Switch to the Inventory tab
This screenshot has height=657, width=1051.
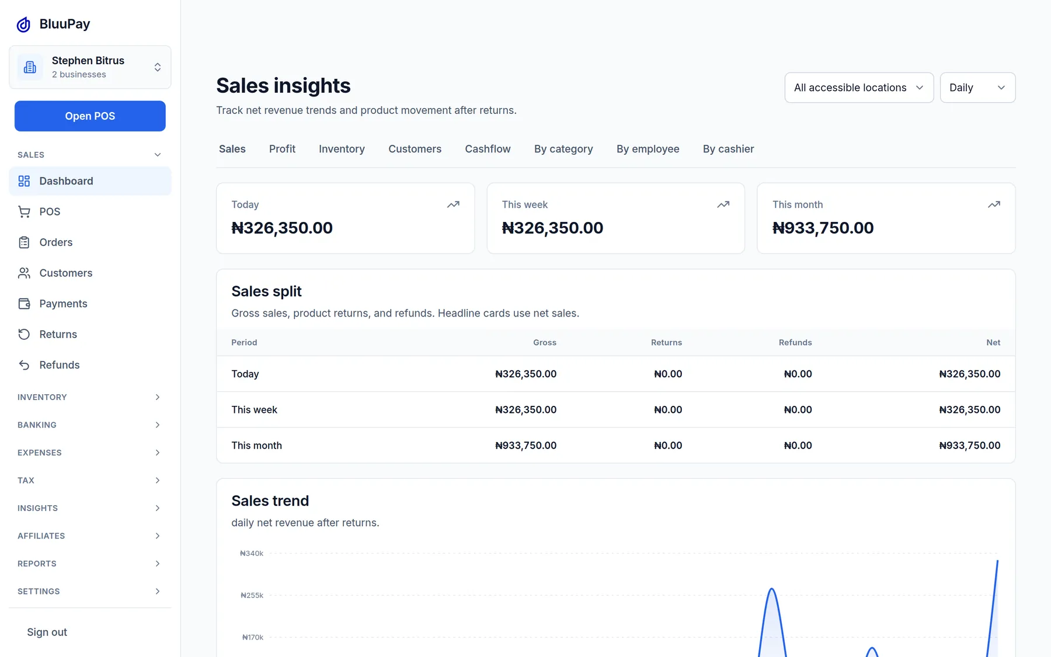pyautogui.click(x=342, y=149)
